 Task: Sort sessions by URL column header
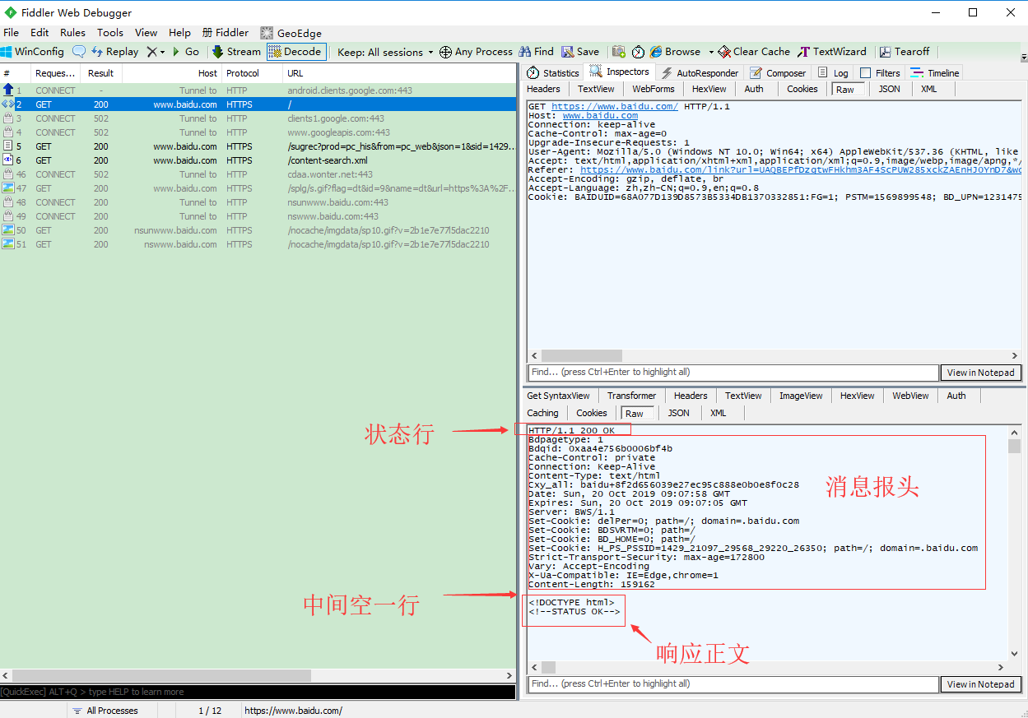399,73
